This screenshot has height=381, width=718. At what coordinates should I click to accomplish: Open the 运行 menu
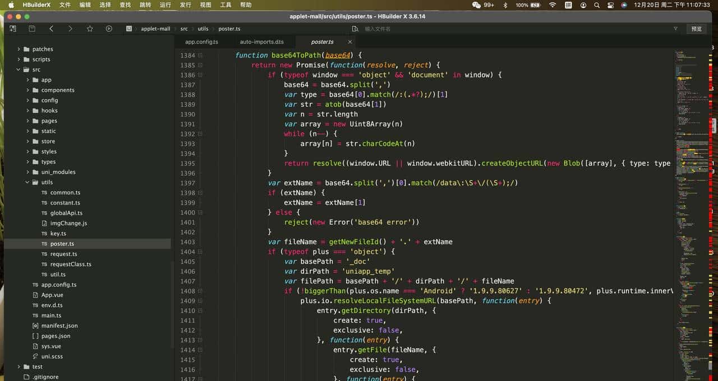(165, 5)
